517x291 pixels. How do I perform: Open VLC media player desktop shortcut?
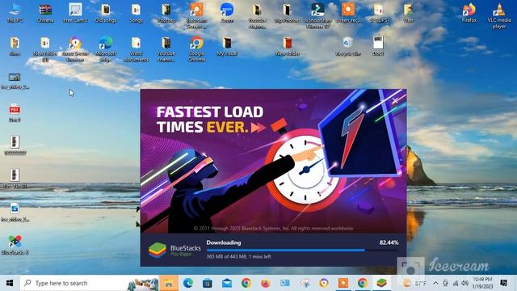499,16
